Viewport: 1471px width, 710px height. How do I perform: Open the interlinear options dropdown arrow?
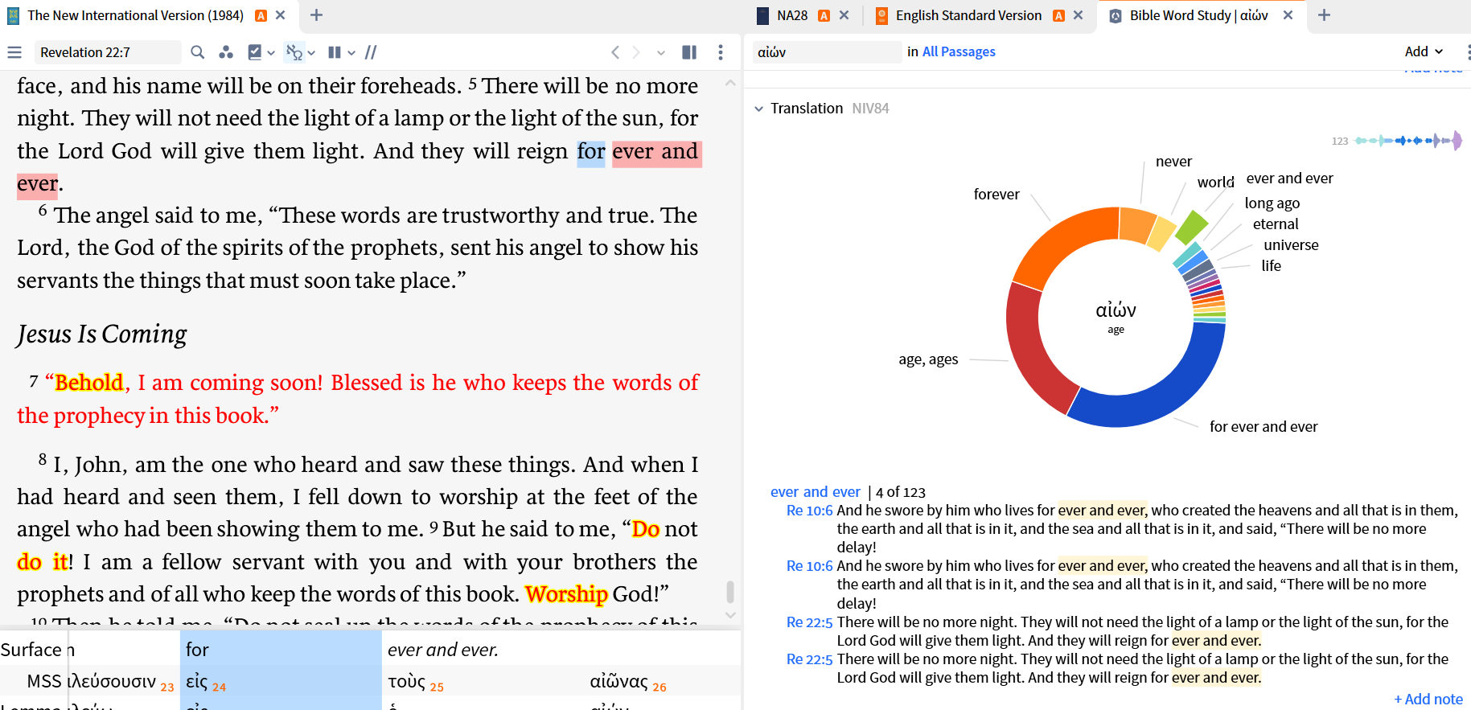(311, 53)
